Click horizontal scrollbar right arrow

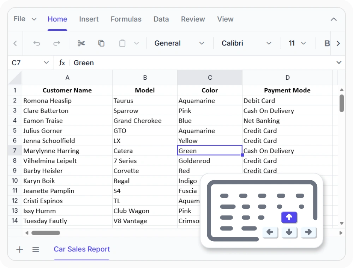[341, 233]
